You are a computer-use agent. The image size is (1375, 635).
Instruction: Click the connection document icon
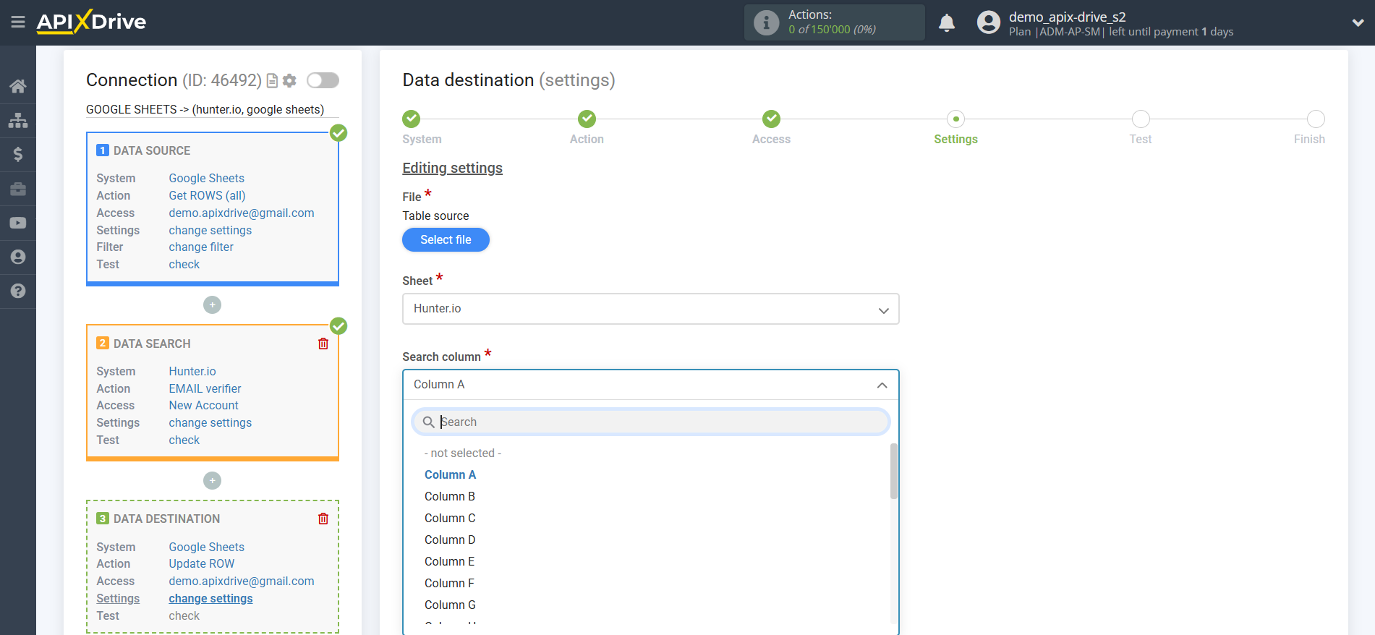[x=272, y=80]
